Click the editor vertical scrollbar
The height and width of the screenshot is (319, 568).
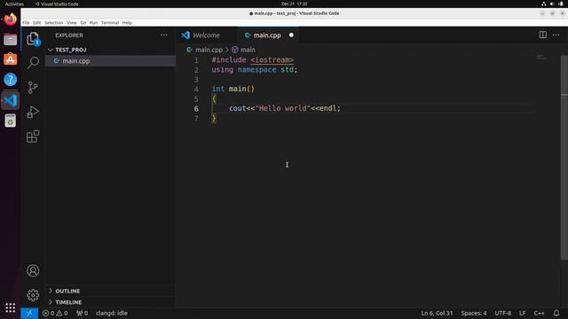click(x=564, y=158)
